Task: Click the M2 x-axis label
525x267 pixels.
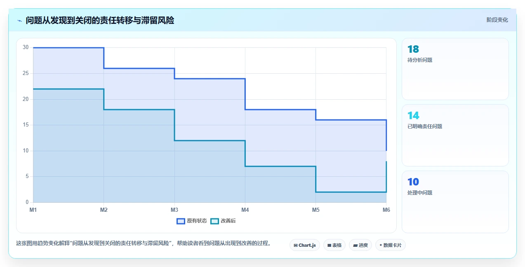Action: 104,210
